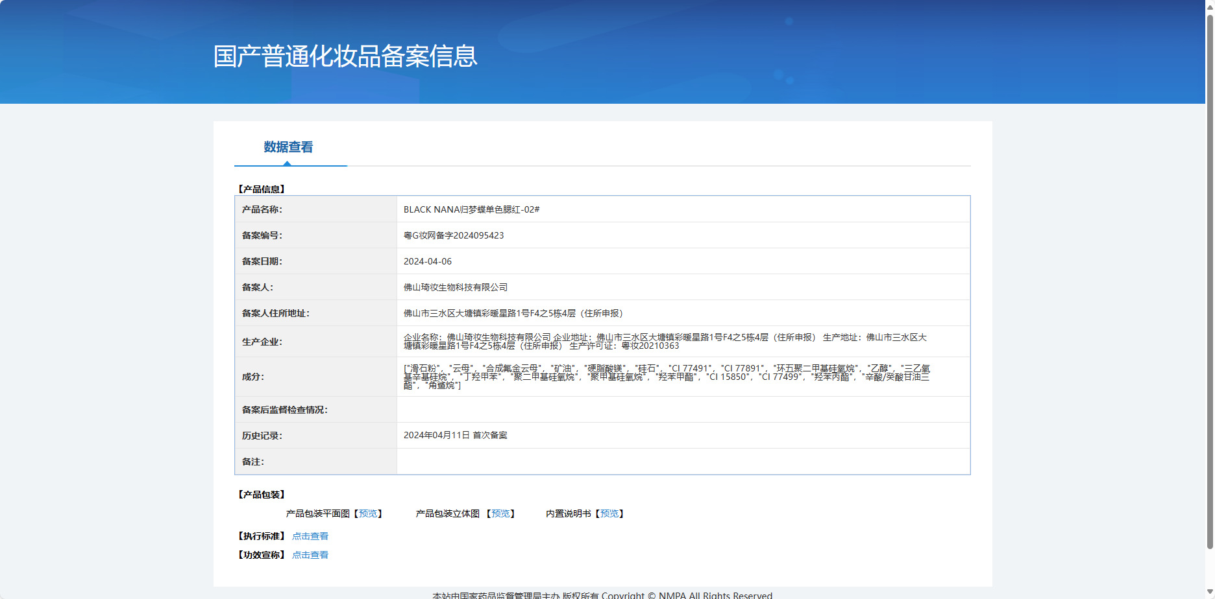
Task: Open the 数据查看 tab
Action: (x=288, y=147)
